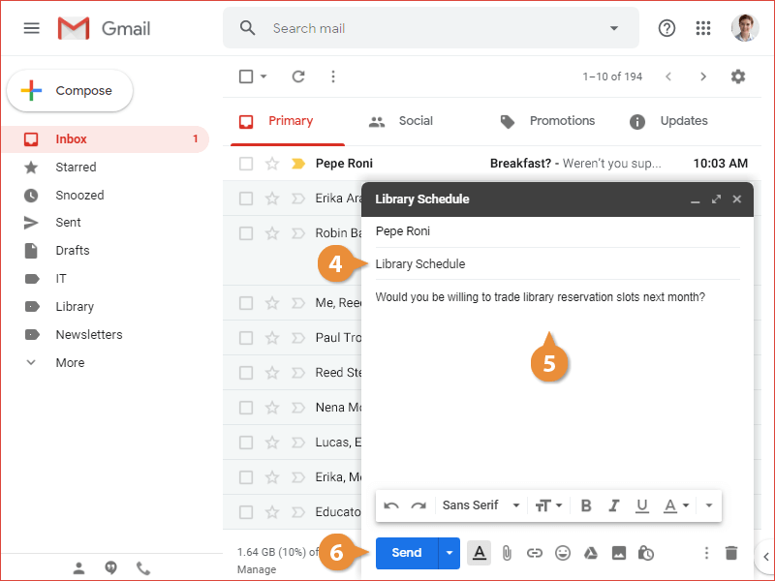Check the Educato message checkbox
This screenshot has width=775, height=581.
(x=246, y=512)
